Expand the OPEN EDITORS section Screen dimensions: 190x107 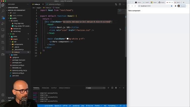[13, 8]
